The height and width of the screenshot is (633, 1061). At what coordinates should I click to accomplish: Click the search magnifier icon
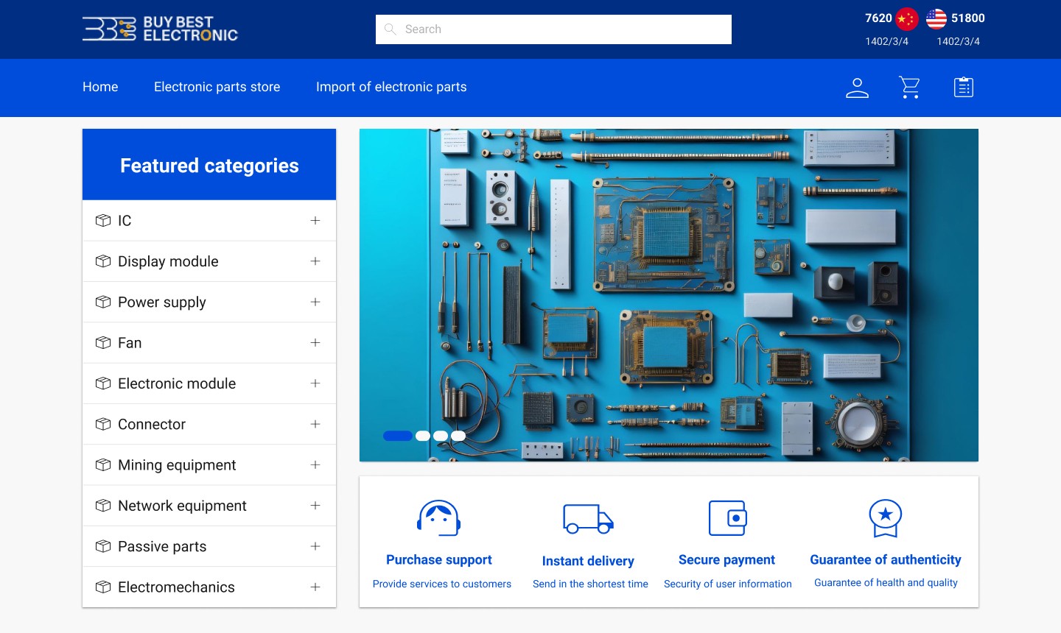tap(391, 29)
